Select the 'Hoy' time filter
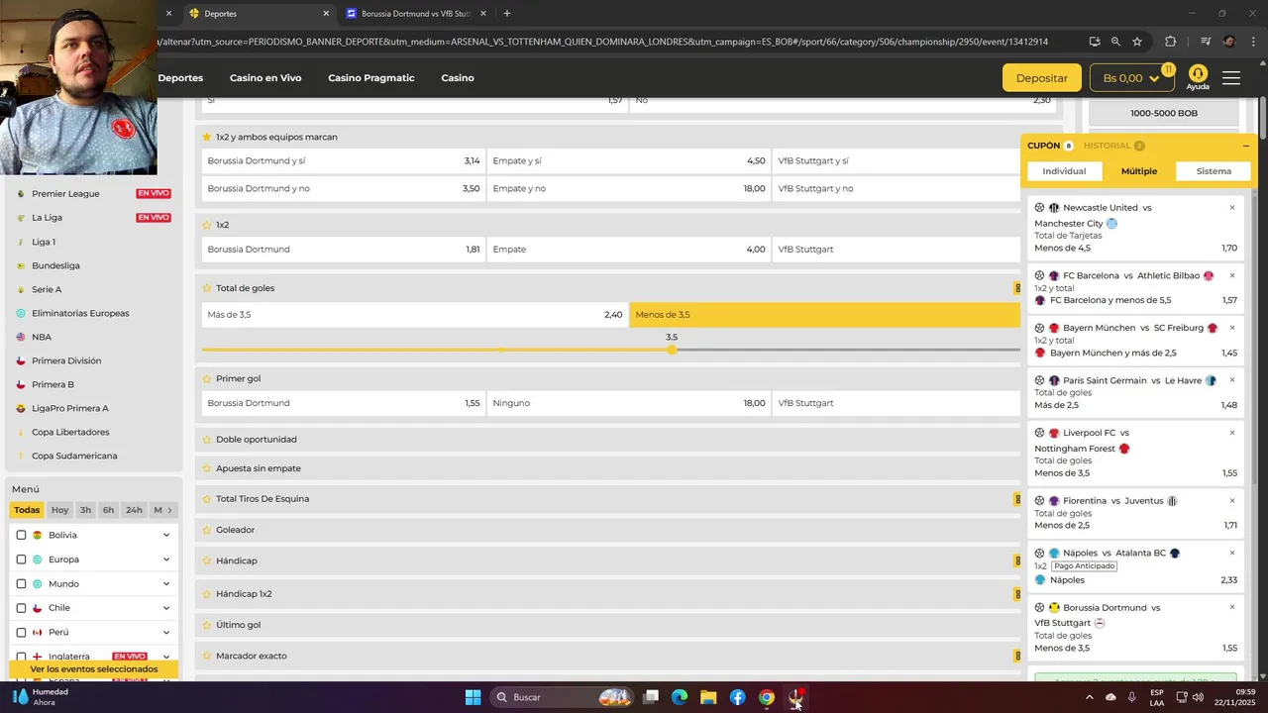Image resolution: width=1268 pixels, height=713 pixels. (60, 510)
